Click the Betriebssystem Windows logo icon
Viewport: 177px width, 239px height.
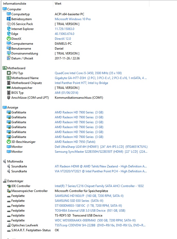(x=9, y=19)
